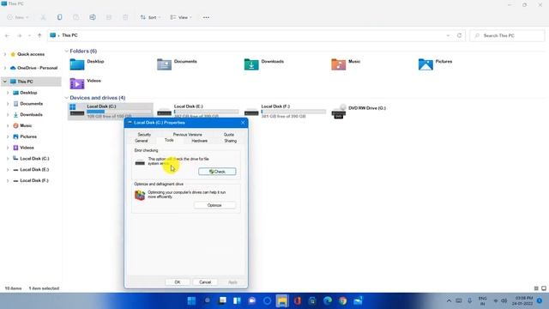Click the File Explorer taskbar icon
Image resolution: width=549 pixels, height=309 pixels.
[282, 300]
